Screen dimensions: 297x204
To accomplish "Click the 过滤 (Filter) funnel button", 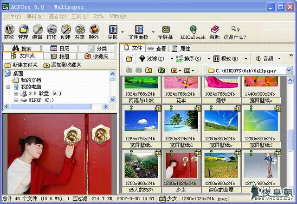I will (152, 59).
